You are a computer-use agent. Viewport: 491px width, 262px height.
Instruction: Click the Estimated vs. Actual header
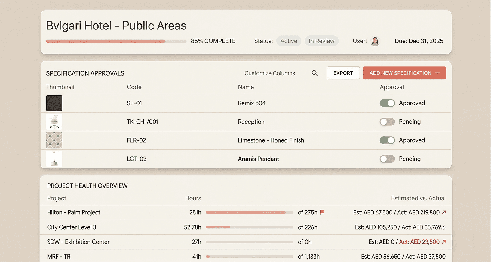pos(418,198)
